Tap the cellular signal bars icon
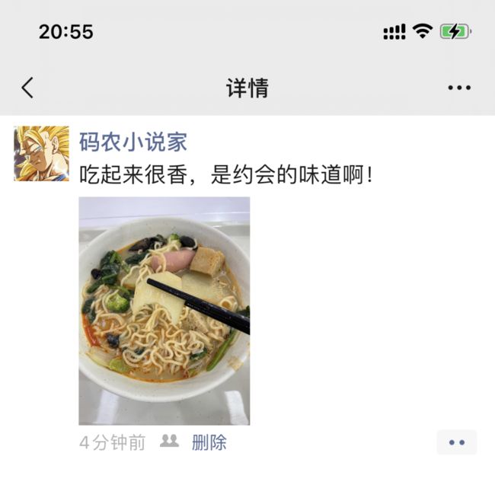This screenshot has height=485, width=495. coord(394,31)
